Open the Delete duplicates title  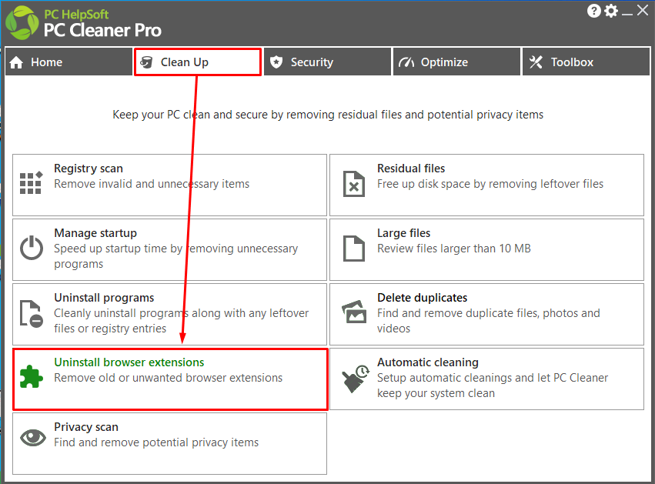[423, 298]
